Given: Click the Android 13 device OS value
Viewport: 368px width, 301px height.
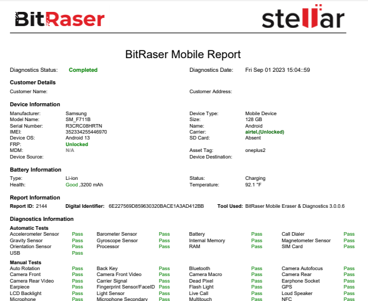Looking at the screenshot, I should click(x=78, y=138).
